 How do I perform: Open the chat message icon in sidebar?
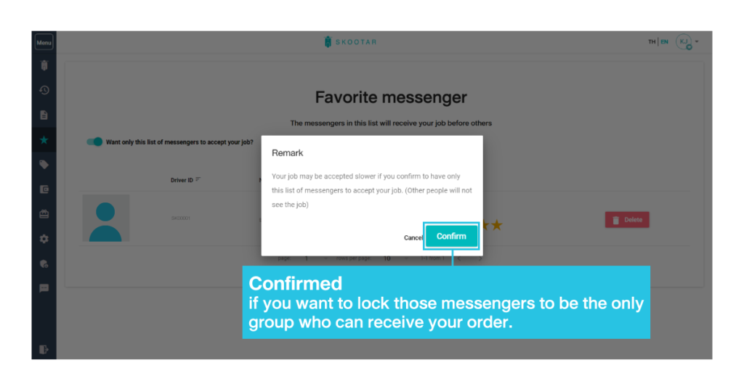point(44,288)
